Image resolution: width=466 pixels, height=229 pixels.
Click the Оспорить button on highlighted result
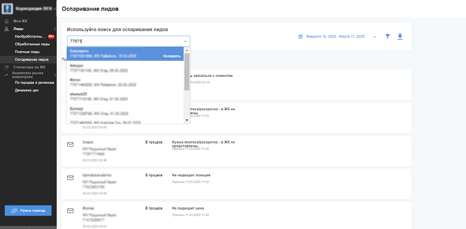click(172, 56)
